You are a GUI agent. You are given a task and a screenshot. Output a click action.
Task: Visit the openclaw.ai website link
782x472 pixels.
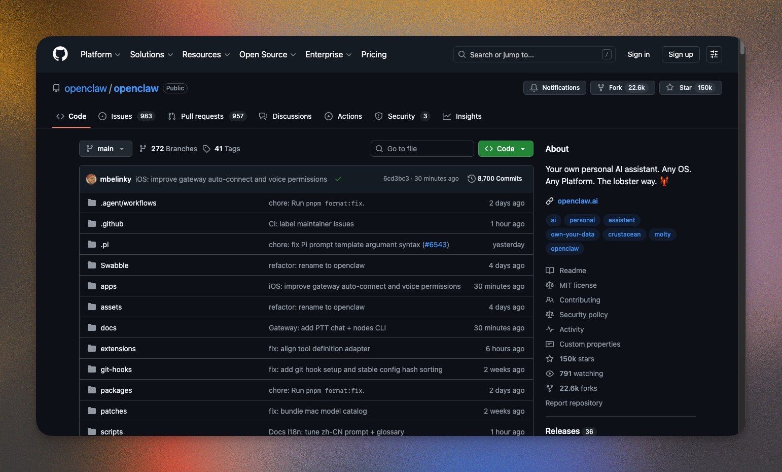tap(578, 201)
